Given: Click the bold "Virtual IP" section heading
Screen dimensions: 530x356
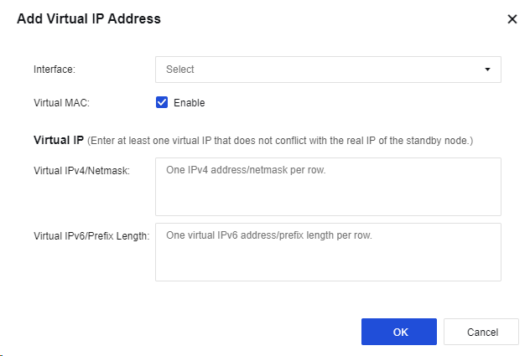Looking at the screenshot, I should [59, 140].
